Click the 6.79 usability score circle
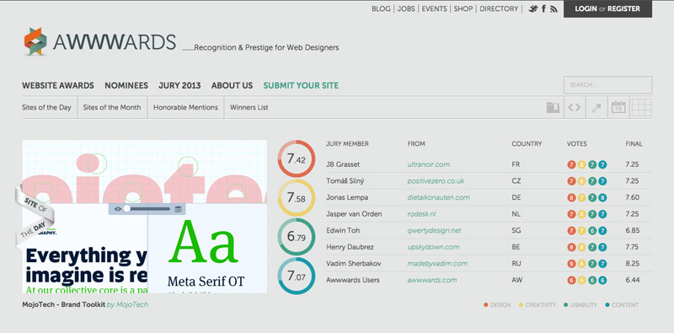The height and width of the screenshot is (333, 674). click(297, 237)
